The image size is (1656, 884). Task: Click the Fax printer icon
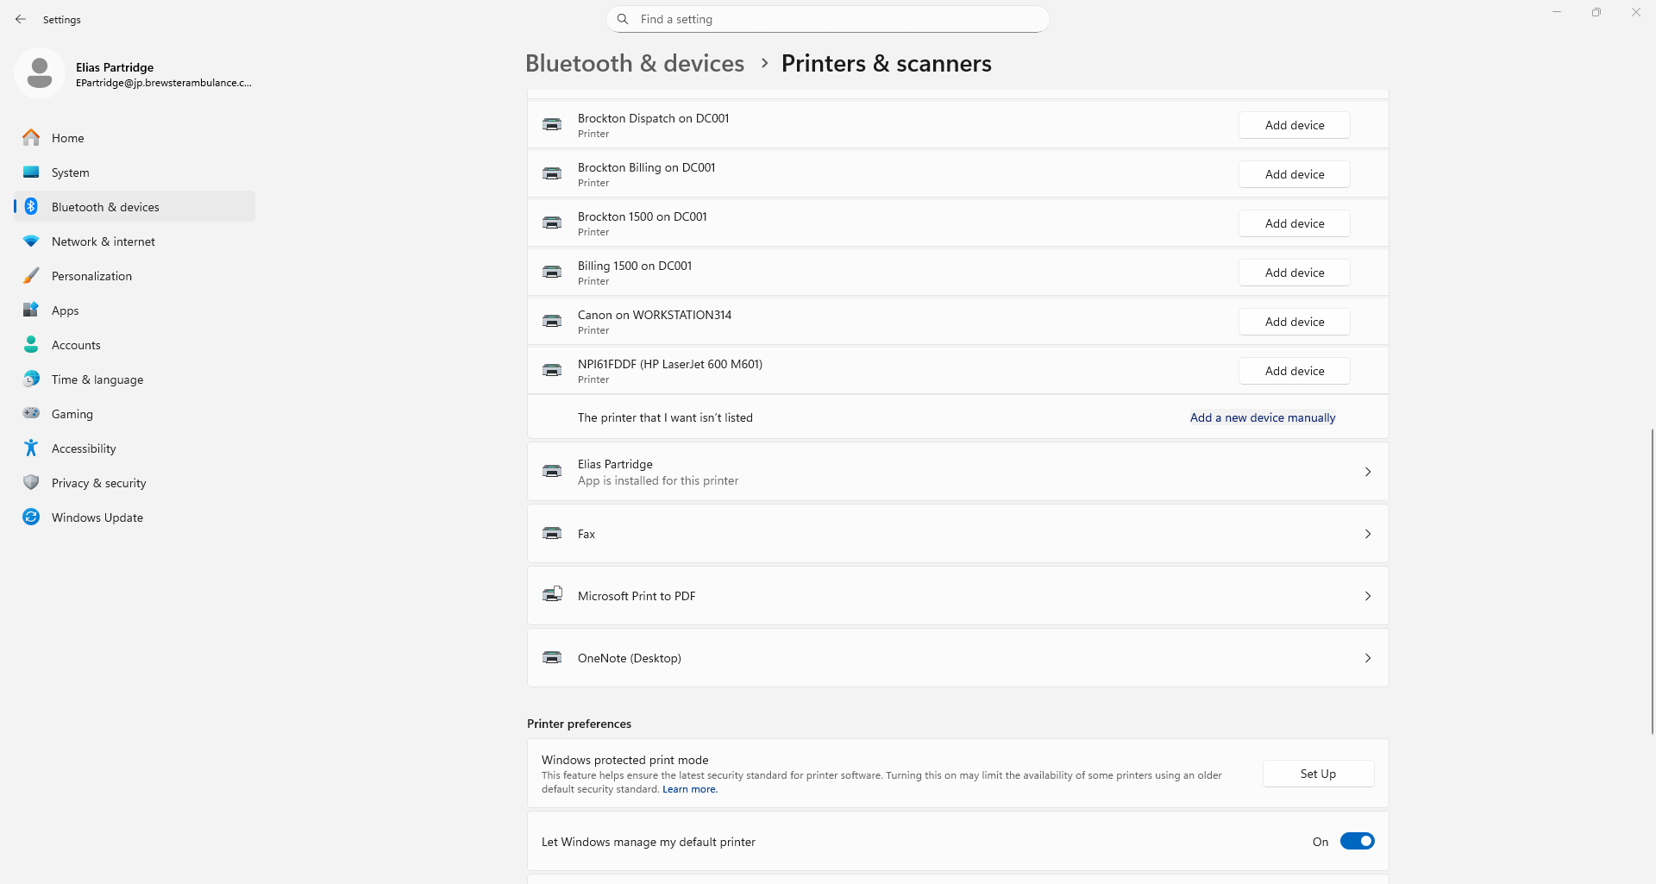(x=552, y=534)
